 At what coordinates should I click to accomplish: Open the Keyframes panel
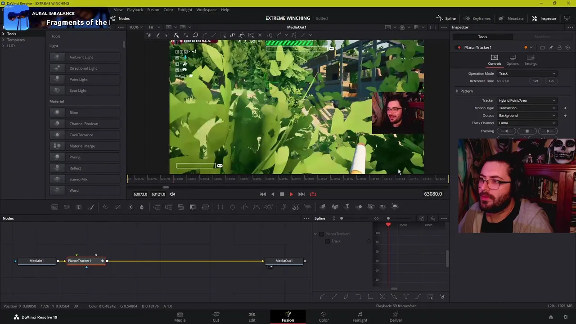(477, 18)
